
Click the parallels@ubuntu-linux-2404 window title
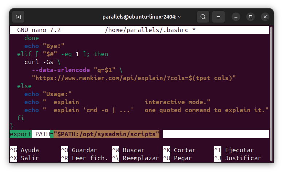[x=141, y=17]
